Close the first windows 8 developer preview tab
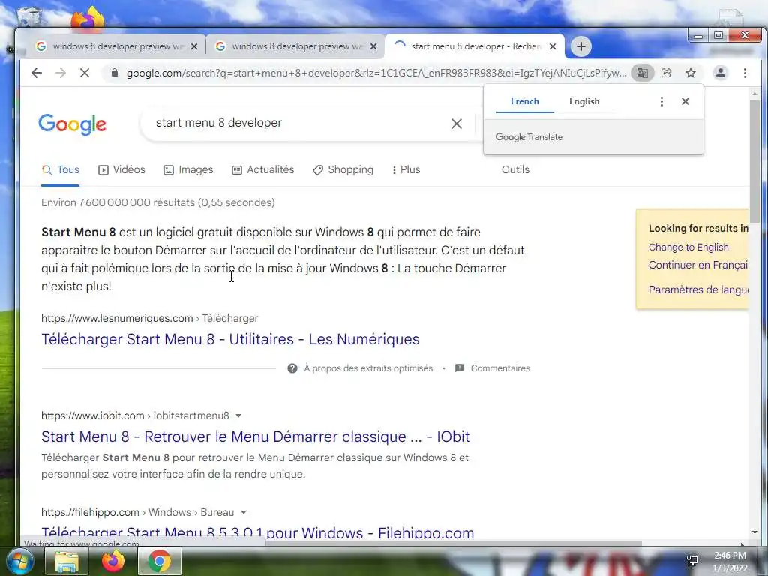The width and height of the screenshot is (768, 576). click(194, 46)
